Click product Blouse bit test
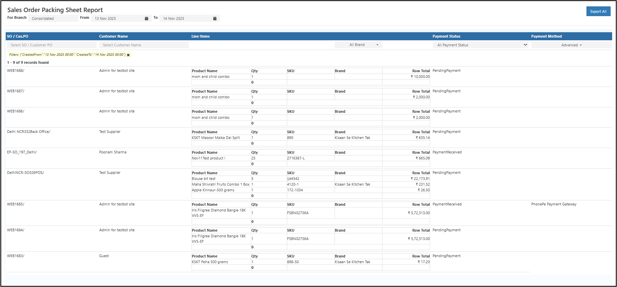 (x=204, y=179)
